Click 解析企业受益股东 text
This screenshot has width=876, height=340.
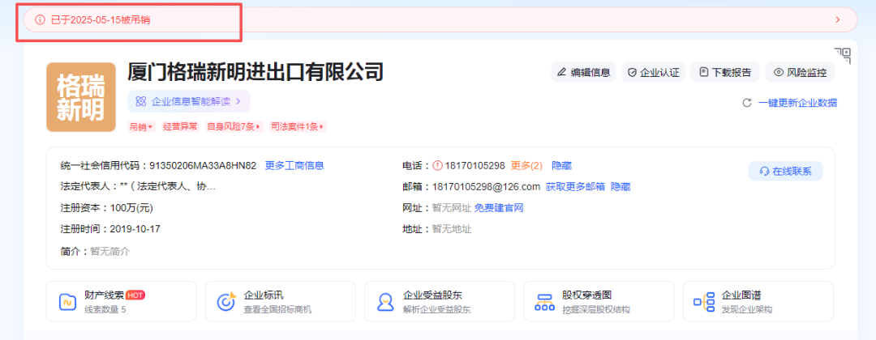pos(437,309)
